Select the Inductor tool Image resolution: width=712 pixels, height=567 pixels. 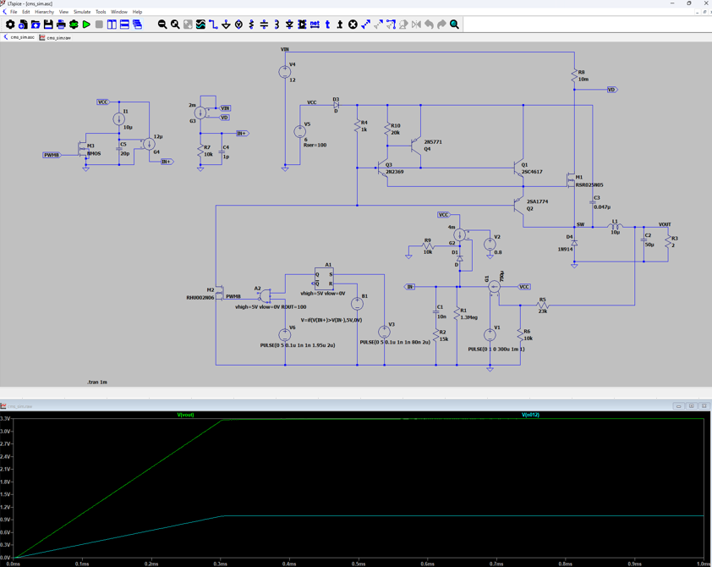click(x=277, y=25)
